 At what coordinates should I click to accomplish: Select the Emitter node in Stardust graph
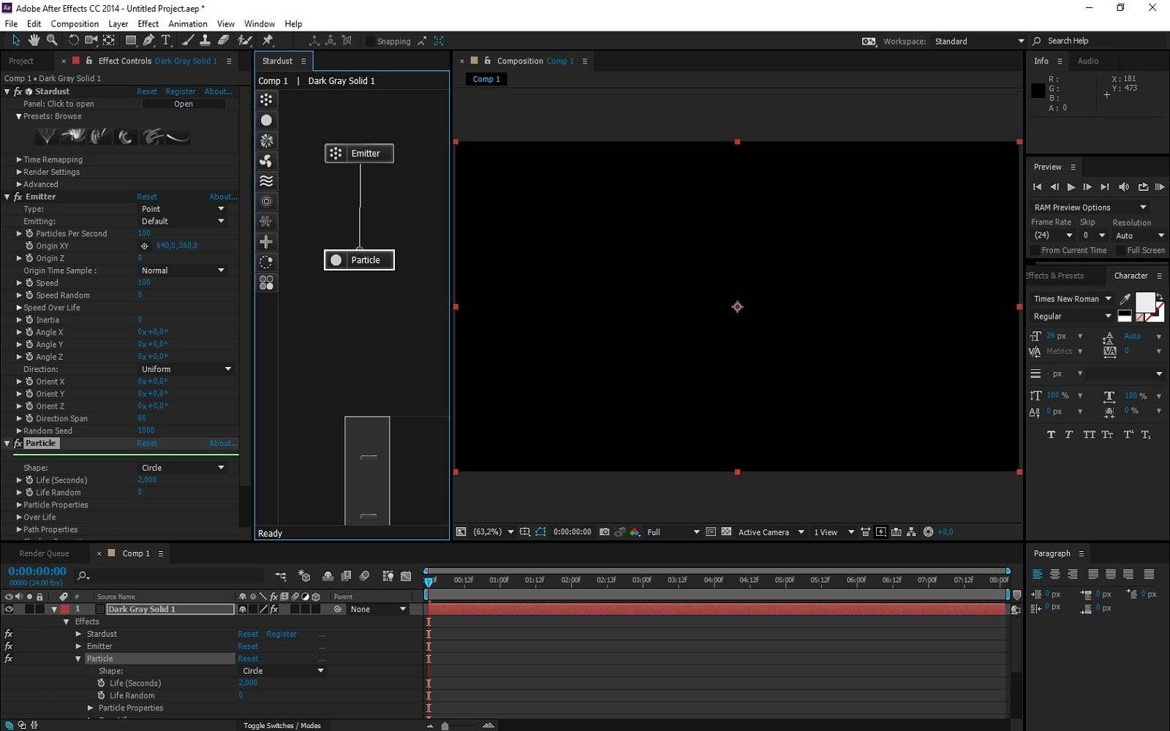click(x=359, y=154)
